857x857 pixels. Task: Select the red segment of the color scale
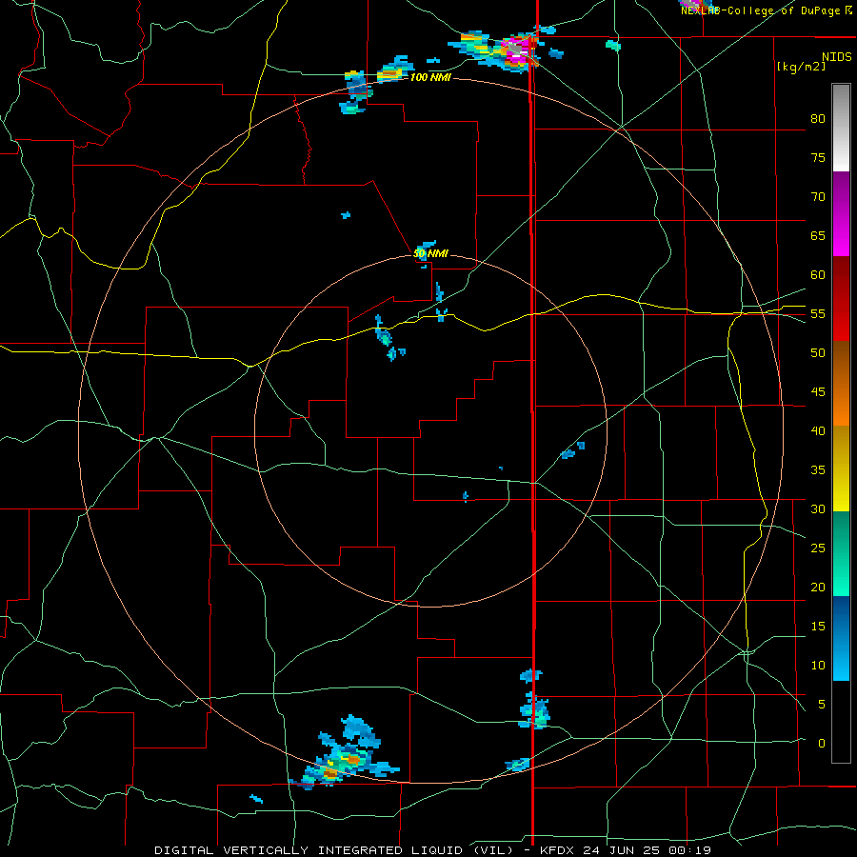click(x=841, y=299)
